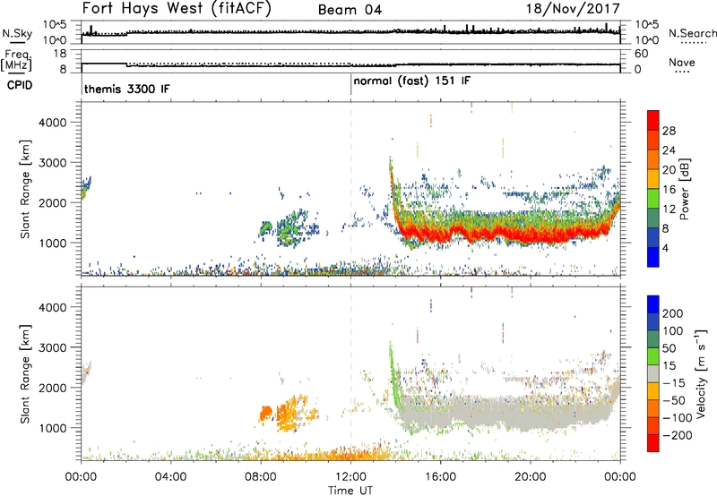Click the "50" value on the Velocity colorbar

pos(669,348)
